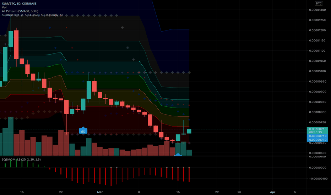Click the 26 date label on time axis

point(239,192)
